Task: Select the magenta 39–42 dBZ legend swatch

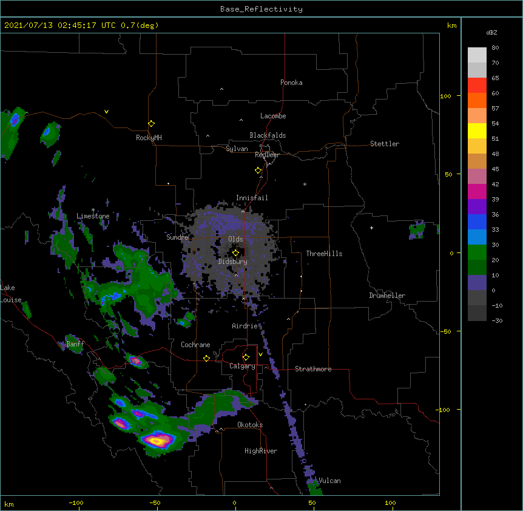Action: [477, 192]
